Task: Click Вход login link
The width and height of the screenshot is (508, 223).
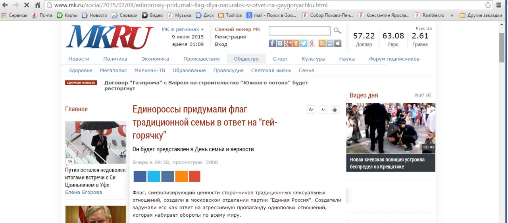Action: pyautogui.click(x=221, y=44)
